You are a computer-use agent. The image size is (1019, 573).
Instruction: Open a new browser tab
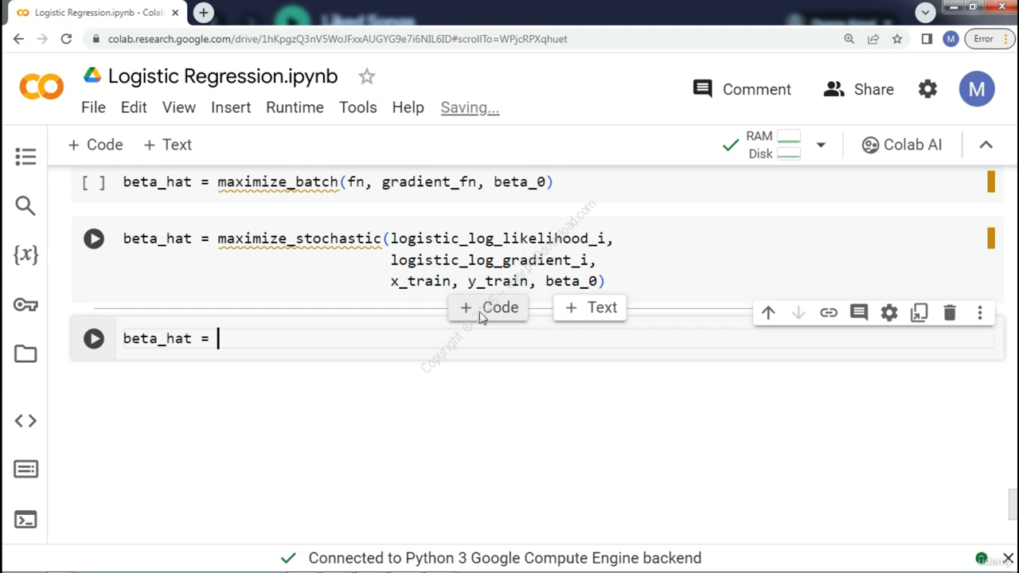pos(204,13)
